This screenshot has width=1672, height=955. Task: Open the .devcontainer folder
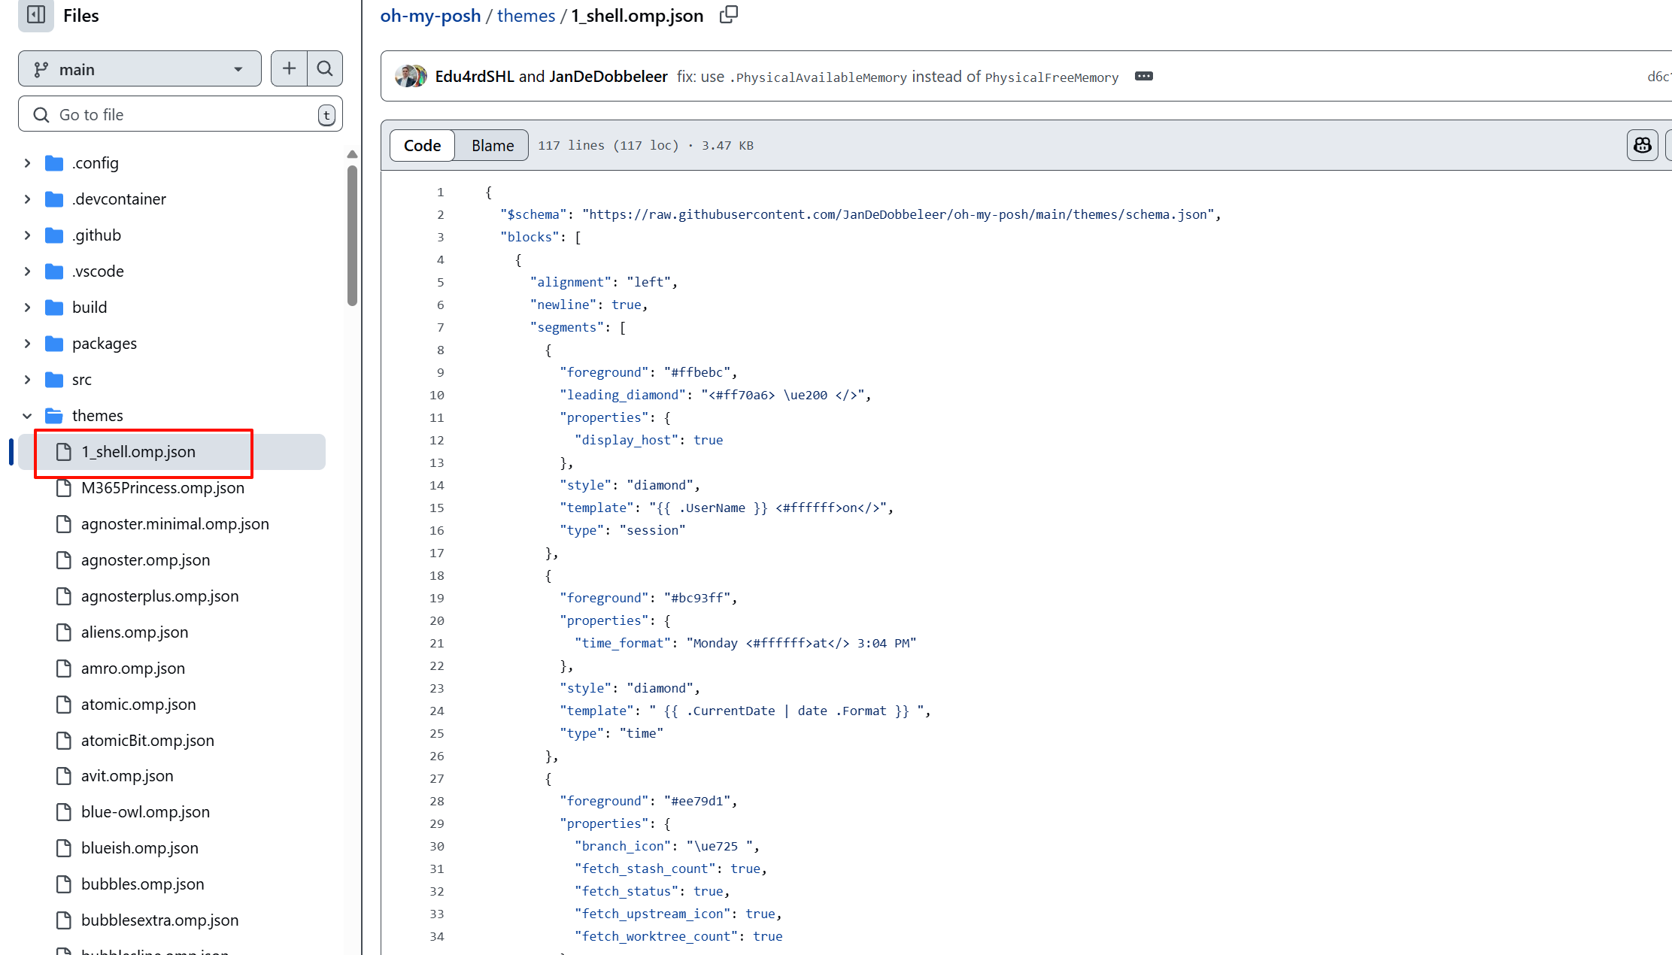119,199
